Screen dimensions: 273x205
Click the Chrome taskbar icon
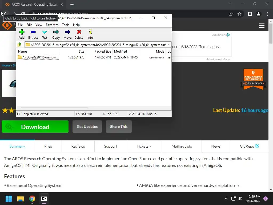(32, 199)
